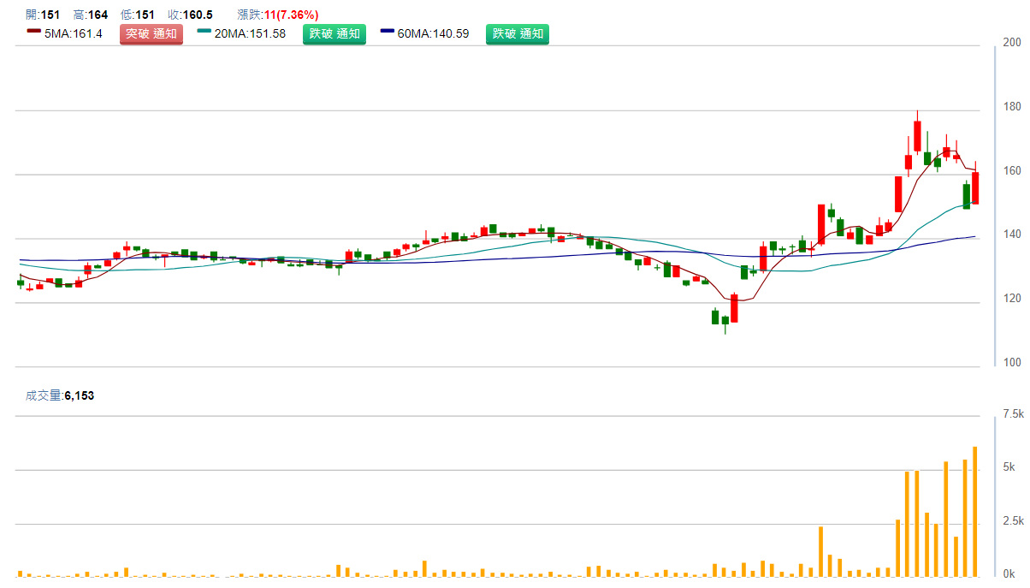The image size is (1030, 588).
Task: Click the 5k volume axis label
Action: tap(1009, 467)
